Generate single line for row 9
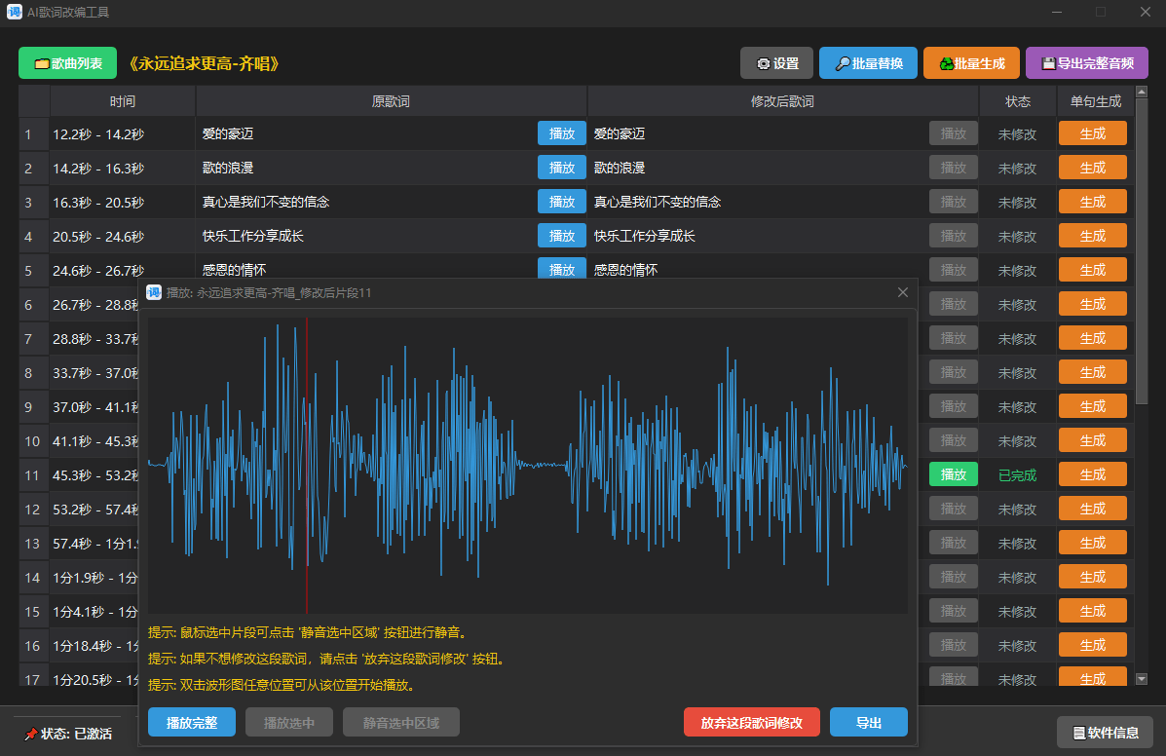This screenshot has height=756, width=1166. pos(1092,406)
